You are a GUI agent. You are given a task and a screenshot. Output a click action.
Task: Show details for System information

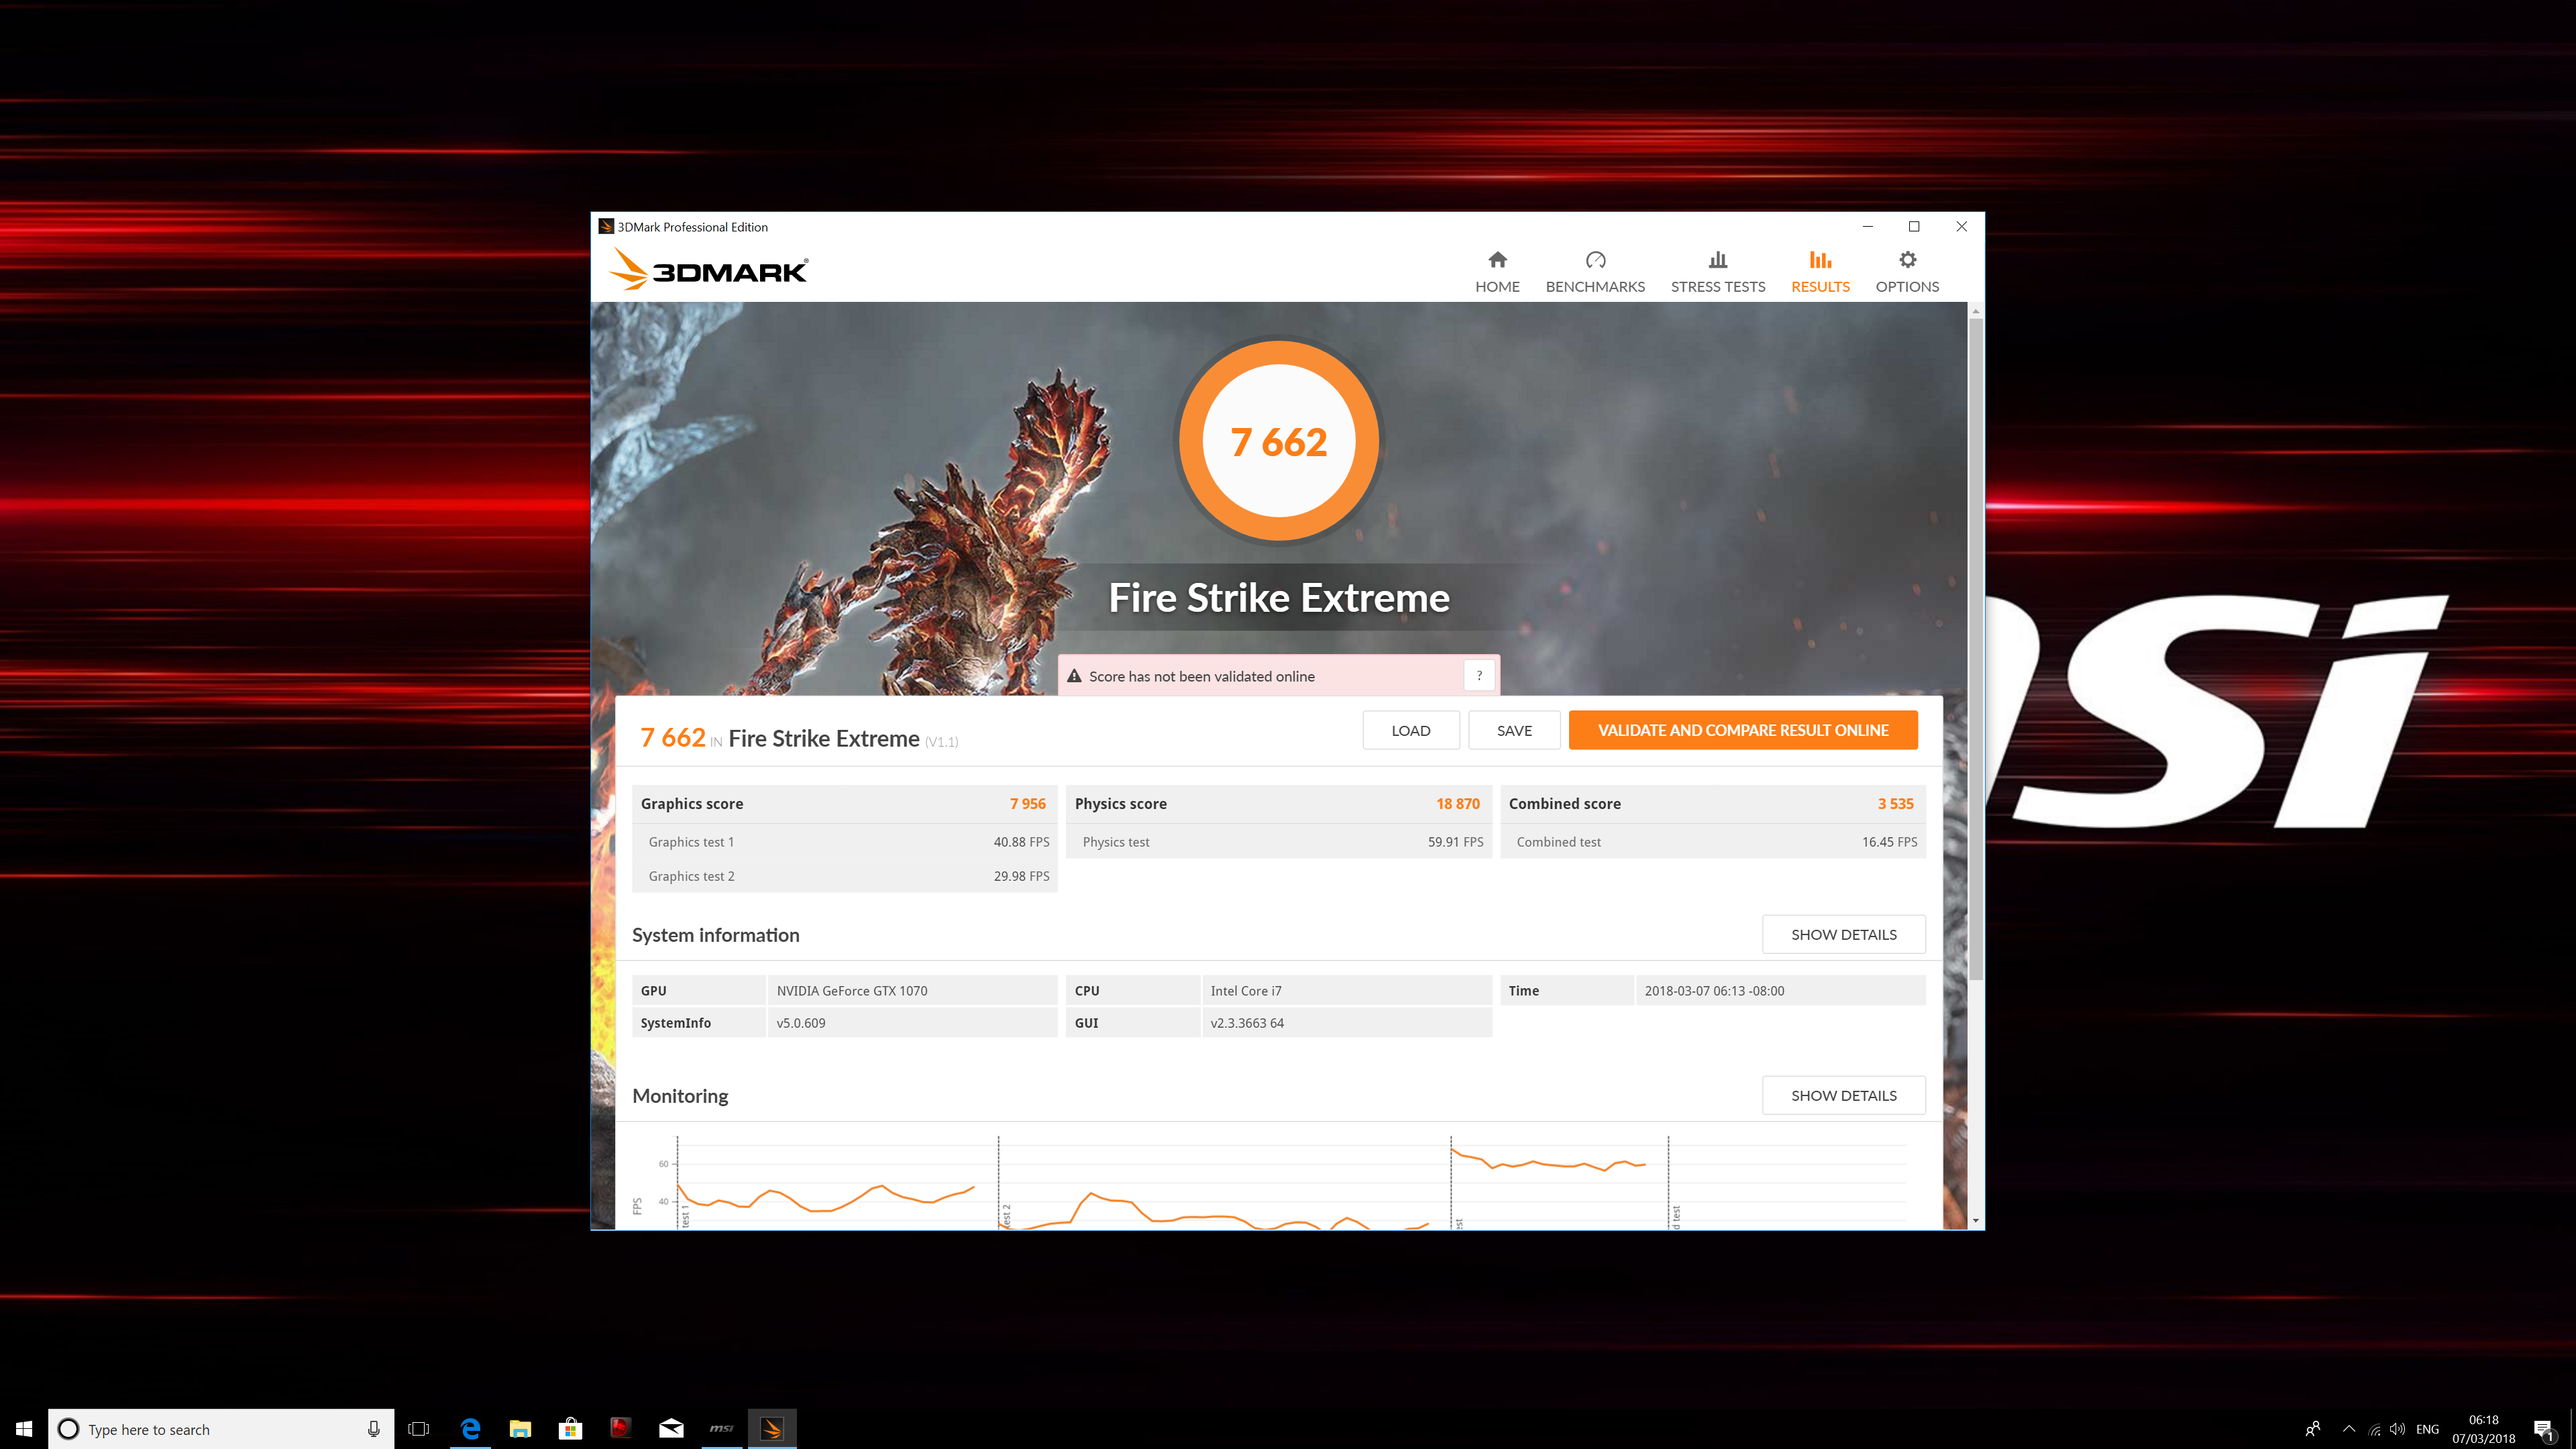click(x=1843, y=934)
